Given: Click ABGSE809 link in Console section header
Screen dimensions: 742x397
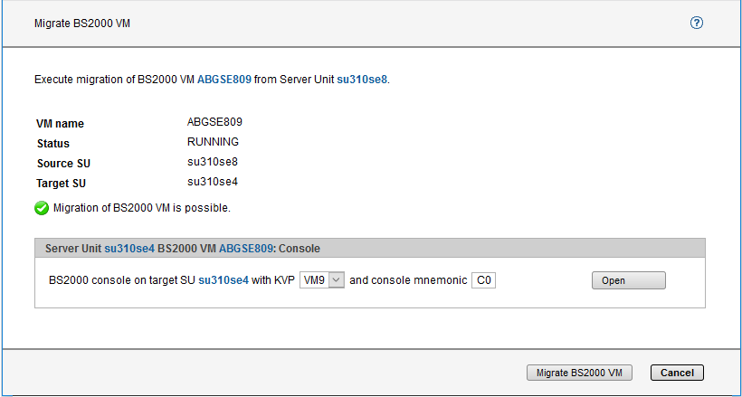Looking at the screenshot, I should point(246,248).
